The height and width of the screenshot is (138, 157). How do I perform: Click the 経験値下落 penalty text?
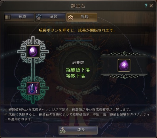point(78,70)
